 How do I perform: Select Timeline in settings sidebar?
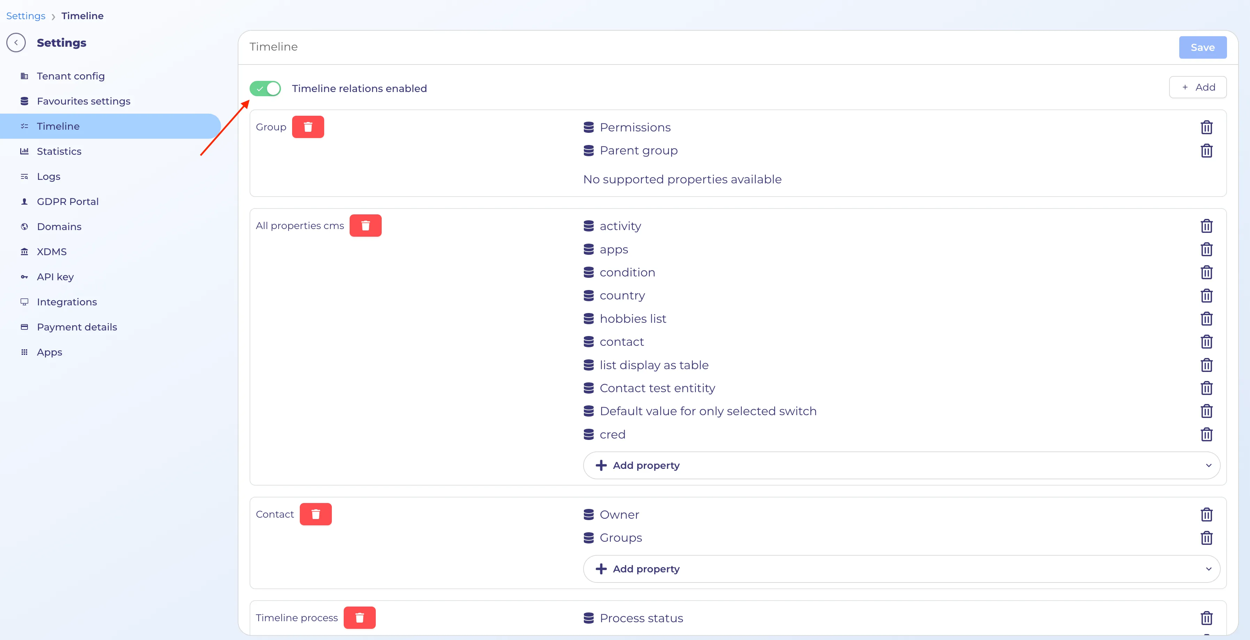110,126
